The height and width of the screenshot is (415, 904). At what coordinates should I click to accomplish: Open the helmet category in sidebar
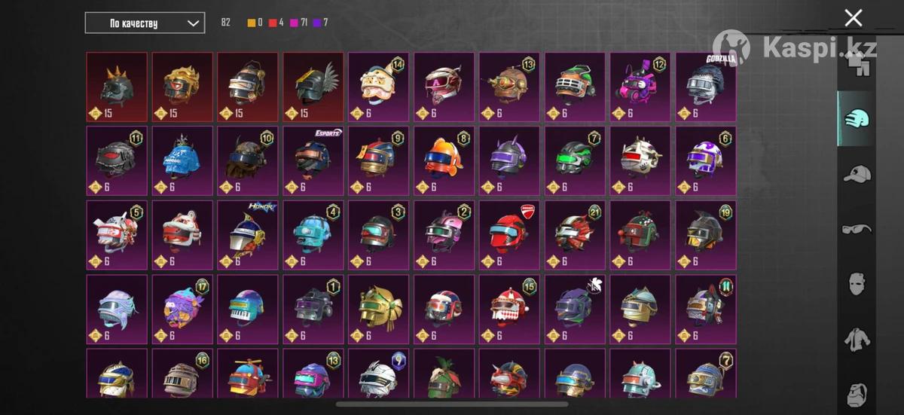857,118
